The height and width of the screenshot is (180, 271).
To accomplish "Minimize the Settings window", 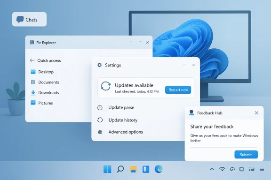I will tap(184, 65).
